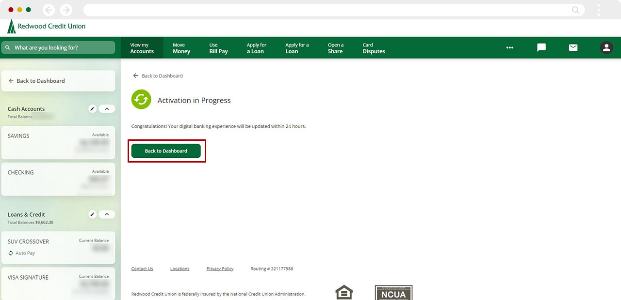Select the VISA SIGNATURE card
Screen dimensions: 621x300
point(58,284)
